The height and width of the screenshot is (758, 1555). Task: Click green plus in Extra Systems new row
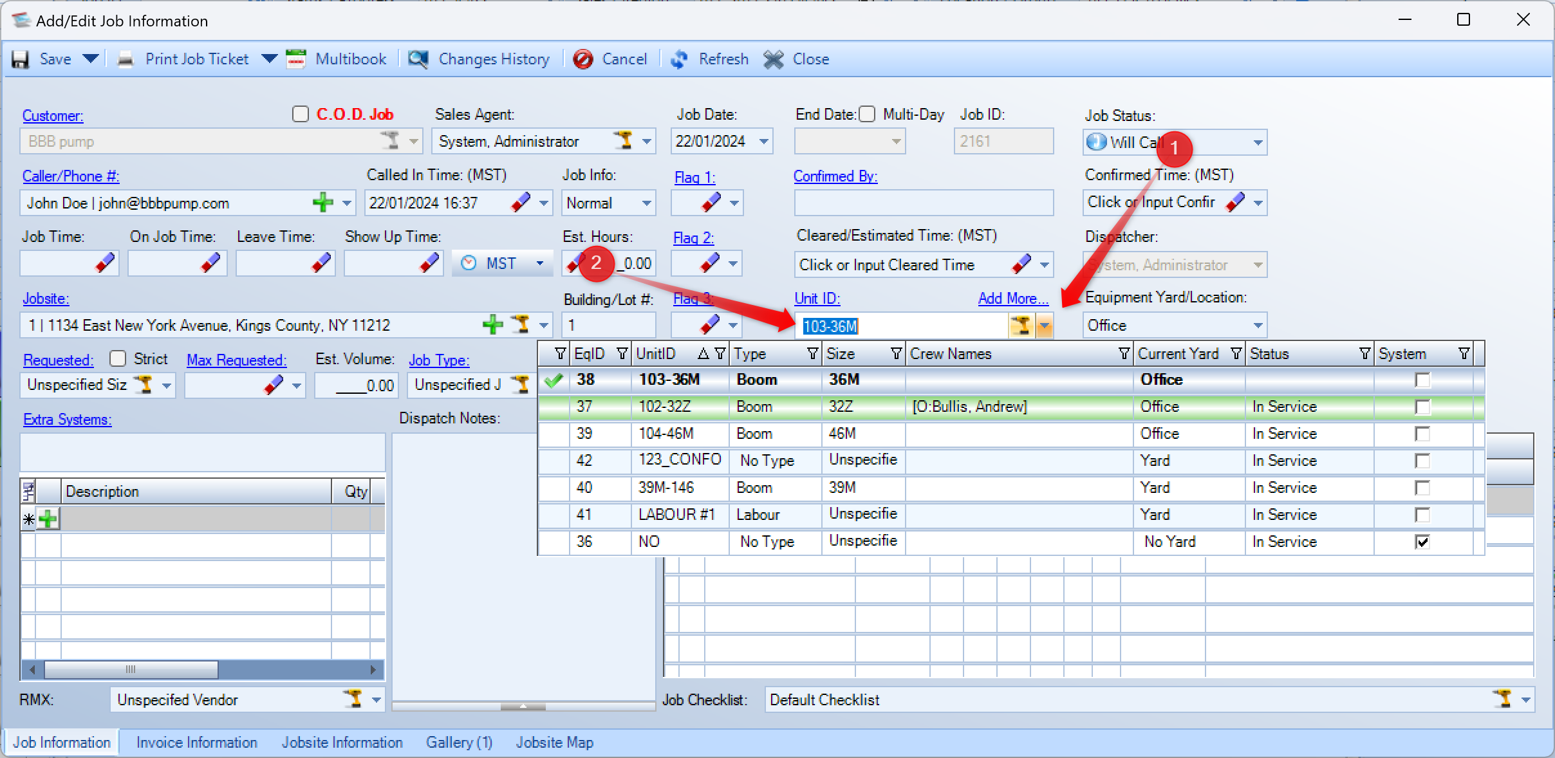48,519
